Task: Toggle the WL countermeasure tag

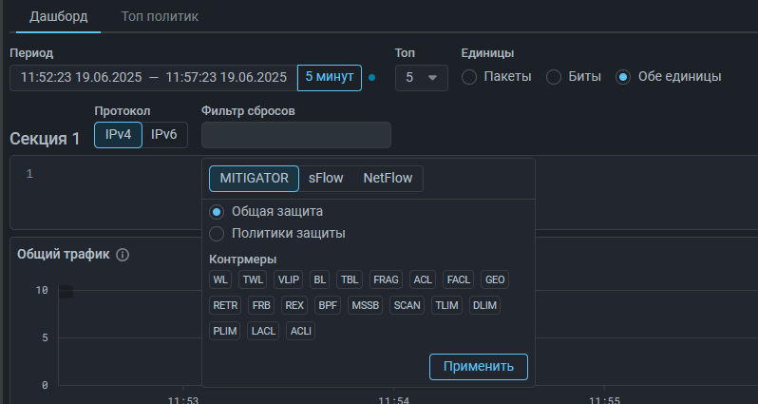Action: (220, 279)
